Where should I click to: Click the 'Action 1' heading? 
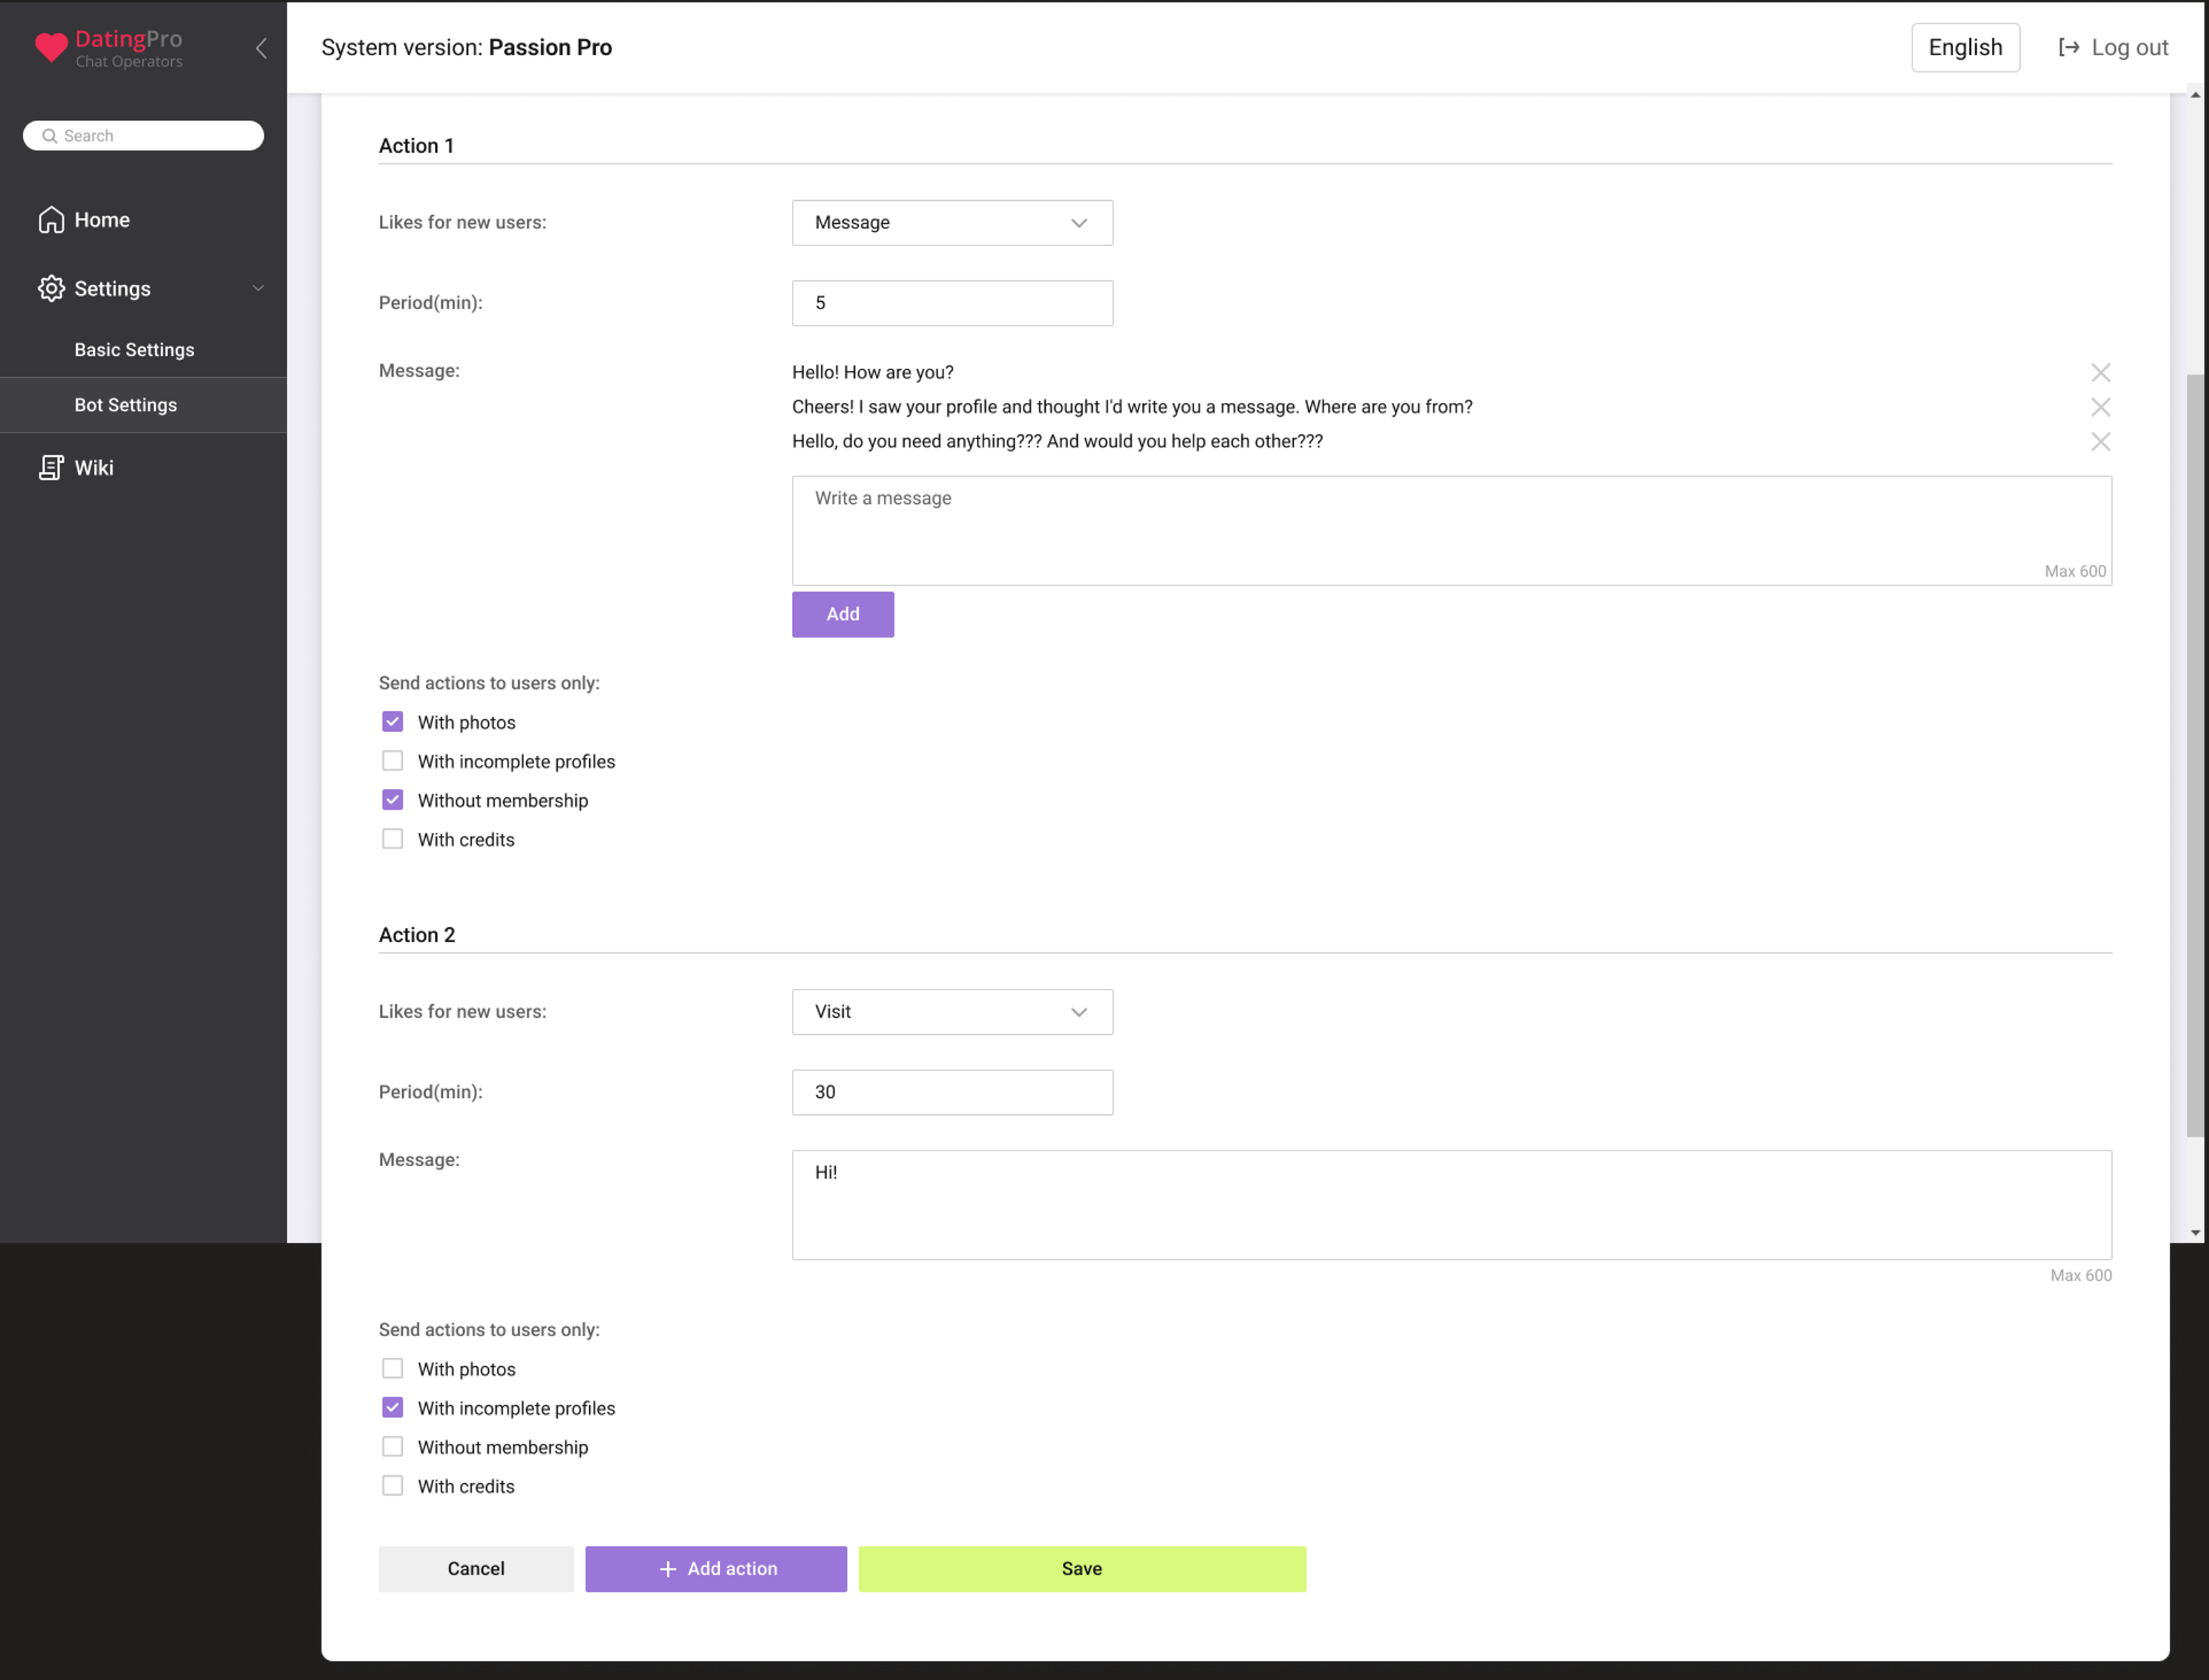click(416, 146)
